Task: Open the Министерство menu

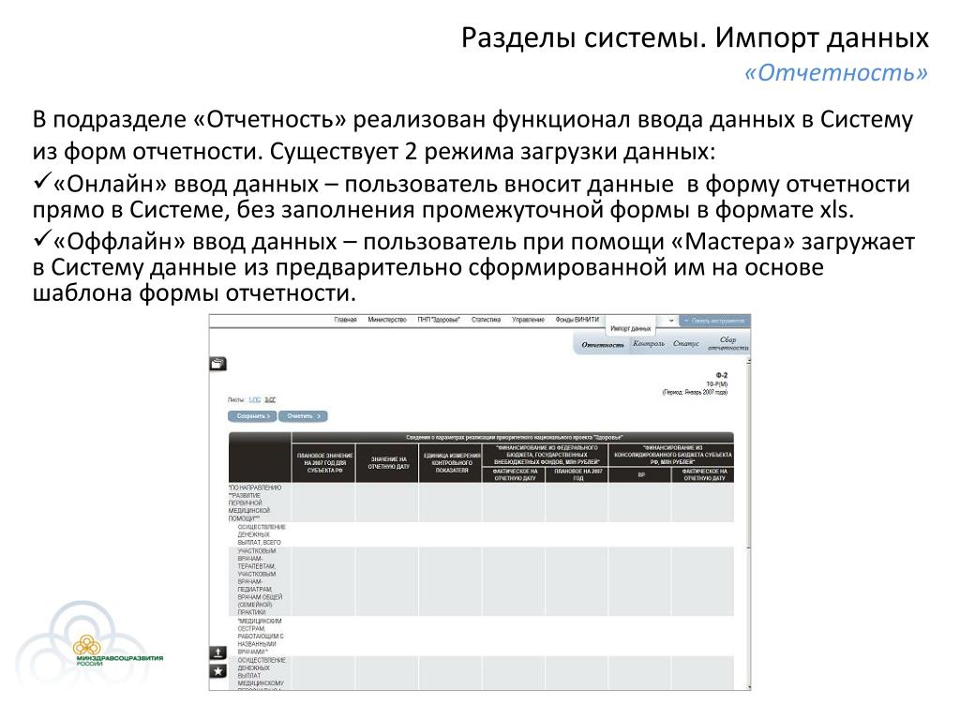Action: [x=387, y=320]
